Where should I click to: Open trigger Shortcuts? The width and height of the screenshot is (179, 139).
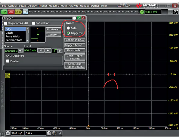pyautogui.click(x=54, y=29)
